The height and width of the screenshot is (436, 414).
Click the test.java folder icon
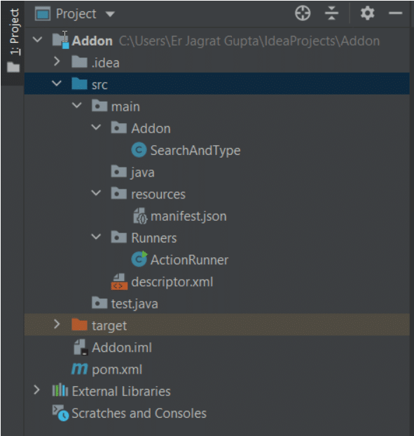pyautogui.click(x=99, y=303)
